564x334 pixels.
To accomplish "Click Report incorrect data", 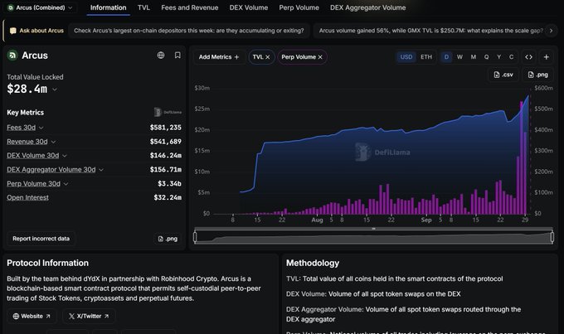I will click(x=41, y=239).
